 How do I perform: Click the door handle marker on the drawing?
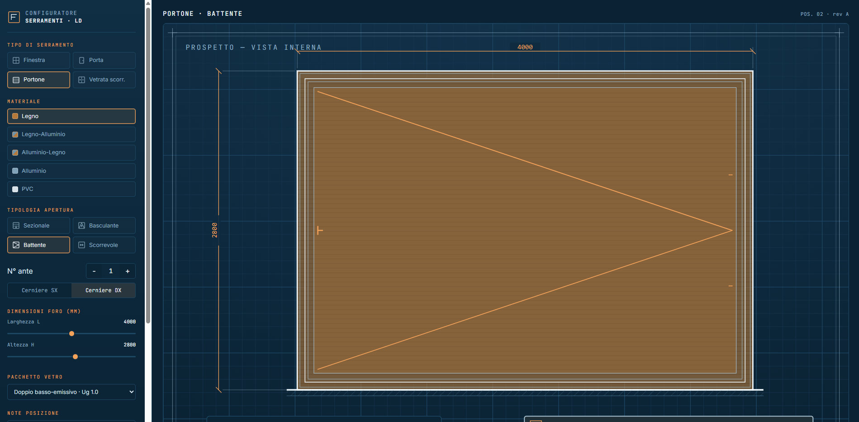[x=320, y=231]
